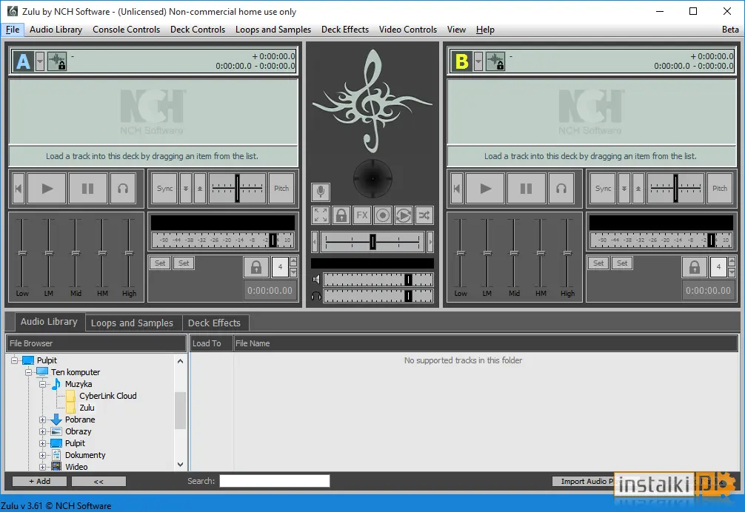Play the track on Deck A
The width and height of the screenshot is (745, 512).
pyautogui.click(x=47, y=189)
